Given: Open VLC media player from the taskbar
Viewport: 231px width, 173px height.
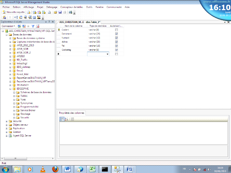Looking at the screenshot, I should [x=43, y=169].
